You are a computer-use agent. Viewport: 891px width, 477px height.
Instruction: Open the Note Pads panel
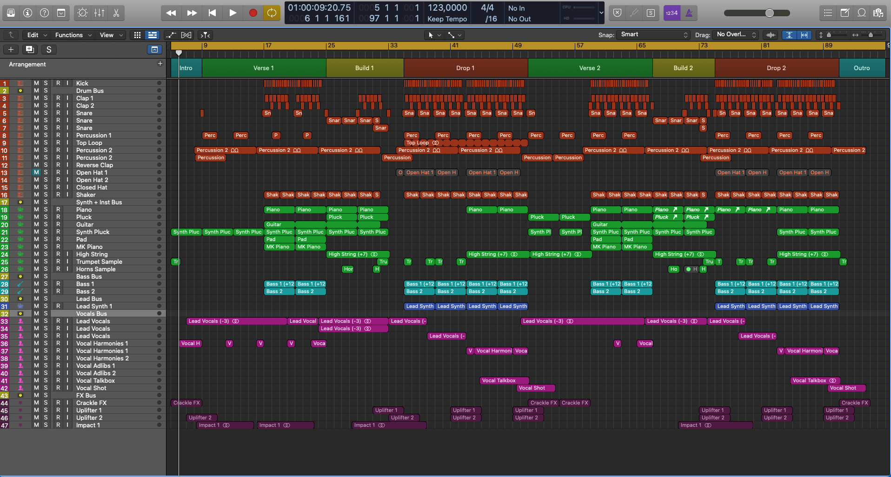pyautogui.click(x=844, y=13)
